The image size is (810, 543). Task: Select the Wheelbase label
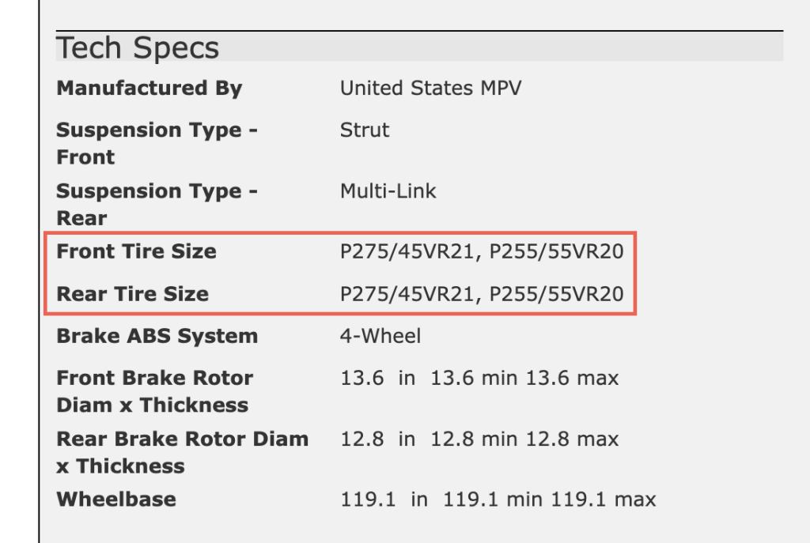pyautogui.click(x=116, y=500)
